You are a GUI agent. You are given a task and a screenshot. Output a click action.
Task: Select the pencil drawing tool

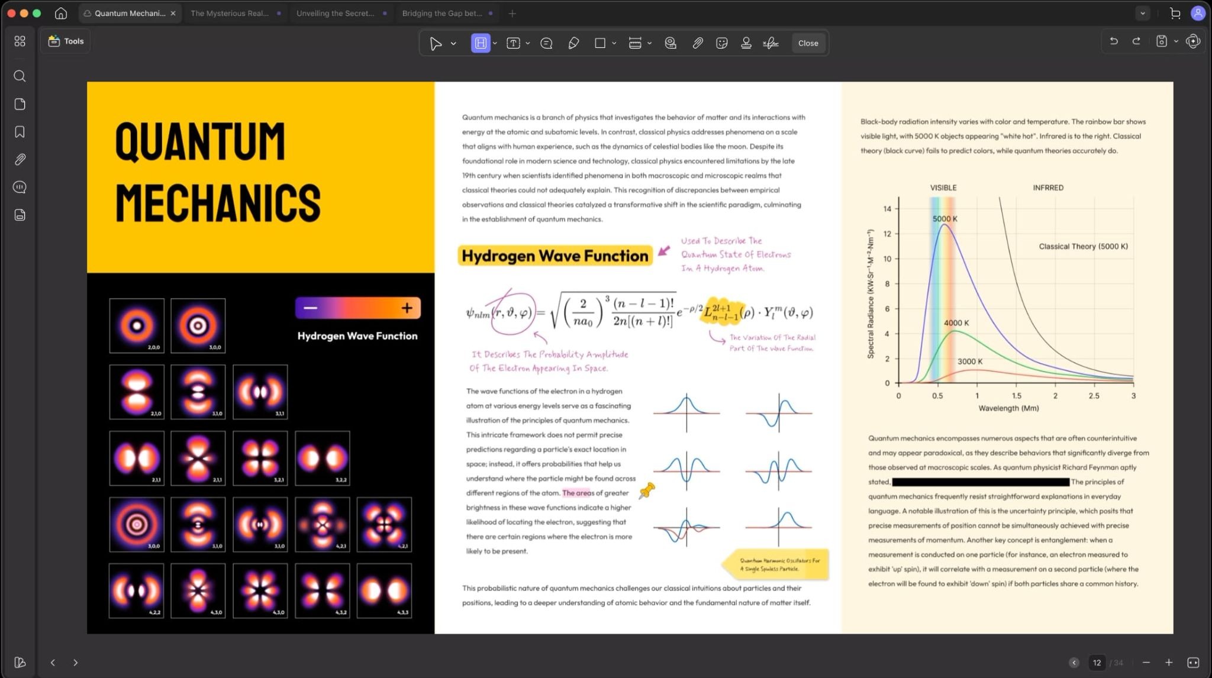[x=573, y=43]
